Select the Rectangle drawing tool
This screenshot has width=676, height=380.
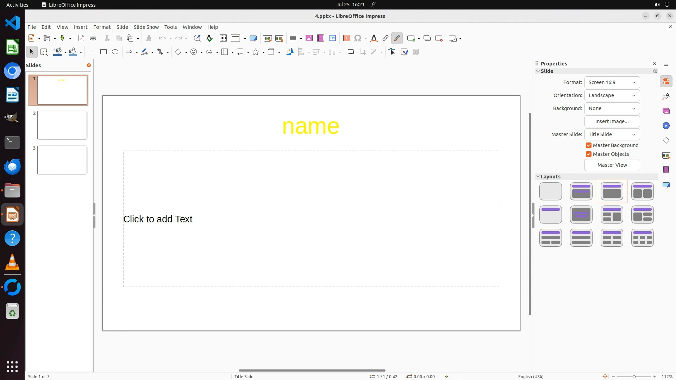click(104, 52)
